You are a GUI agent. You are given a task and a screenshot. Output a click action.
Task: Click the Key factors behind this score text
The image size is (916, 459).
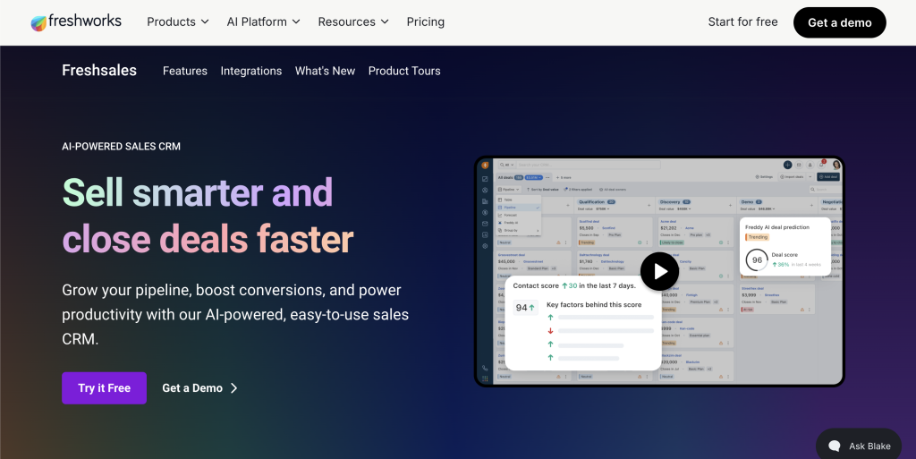pyautogui.click(x=594, y=305)
